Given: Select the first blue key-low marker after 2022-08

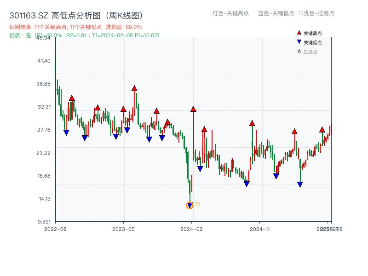Looking at the screenshot, I should [x=66, y=132].
